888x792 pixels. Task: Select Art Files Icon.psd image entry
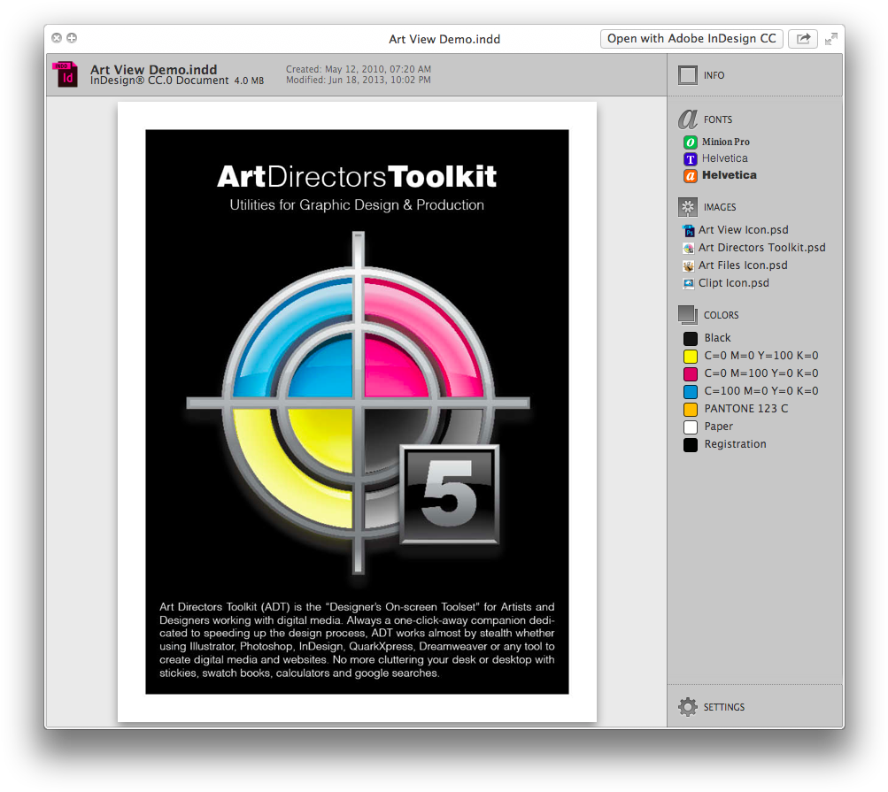(742, 265)
